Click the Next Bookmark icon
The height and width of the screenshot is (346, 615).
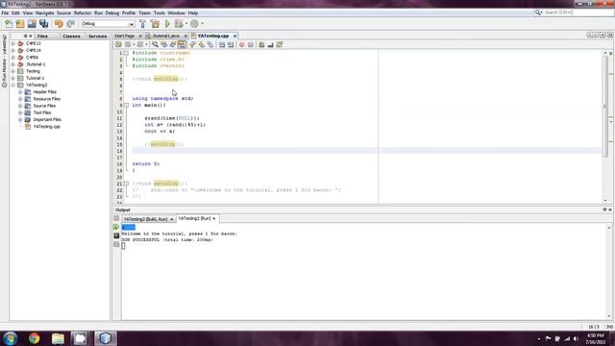202,45
